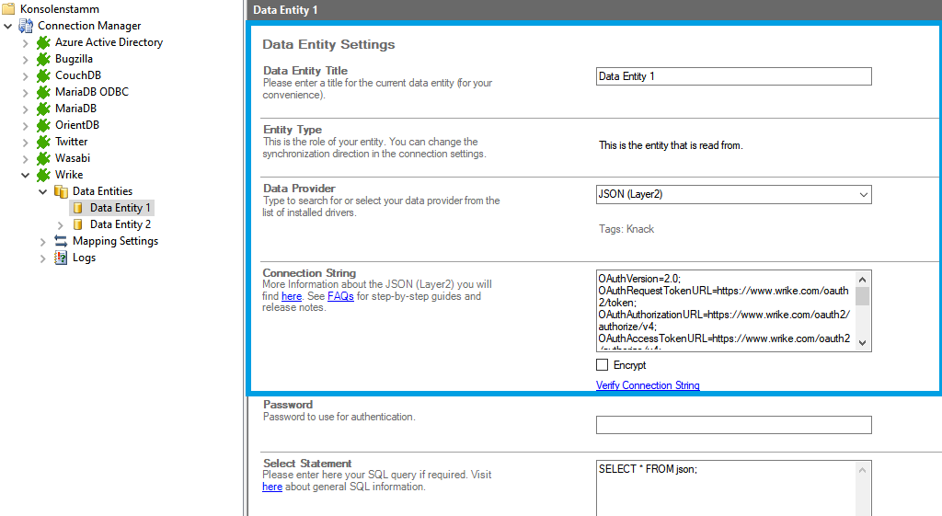Click the Twitter connection puzzle icon
The width and height of the screenshot is (942, 516).
(43, 142)
